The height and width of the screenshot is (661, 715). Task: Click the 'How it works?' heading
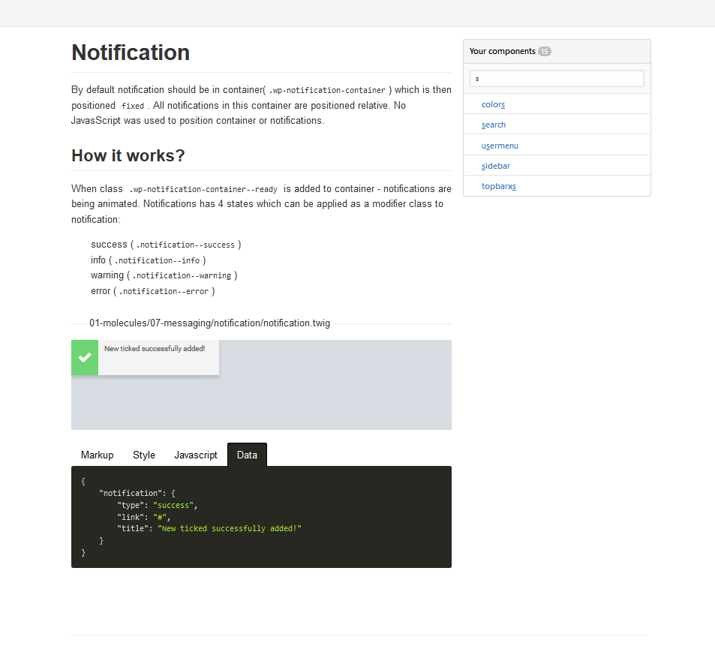(128, 155)
